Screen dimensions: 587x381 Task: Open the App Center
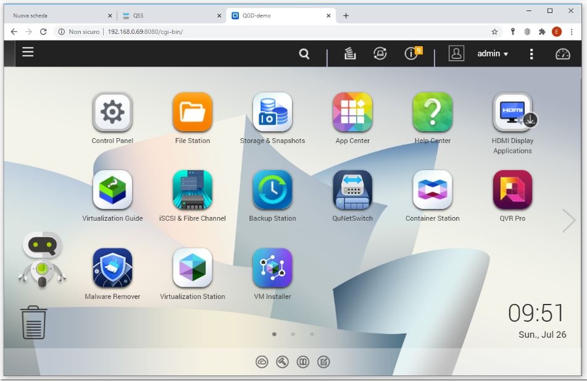(x=352, y=113)
